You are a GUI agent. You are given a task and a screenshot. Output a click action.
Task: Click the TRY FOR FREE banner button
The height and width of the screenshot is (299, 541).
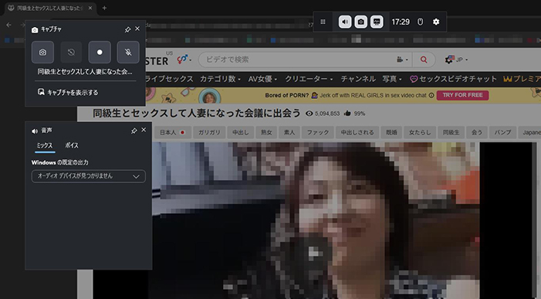463,95
